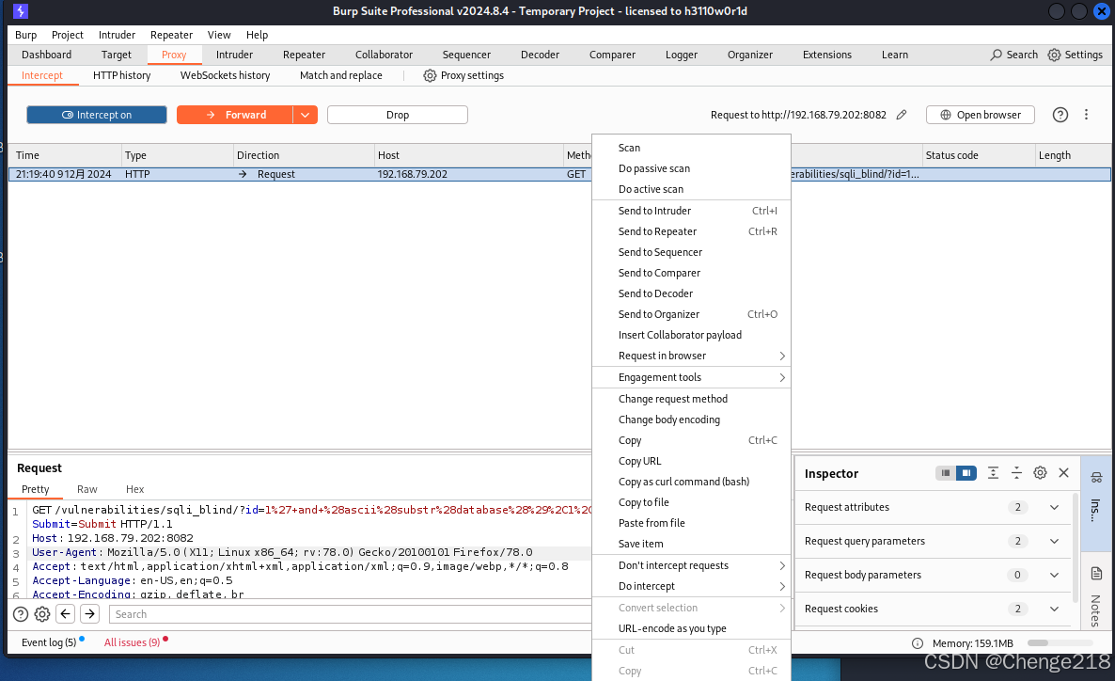Viewport: 1115px width, 681px height.
Task: Select Copy URL in context menu
Action: 690,461
